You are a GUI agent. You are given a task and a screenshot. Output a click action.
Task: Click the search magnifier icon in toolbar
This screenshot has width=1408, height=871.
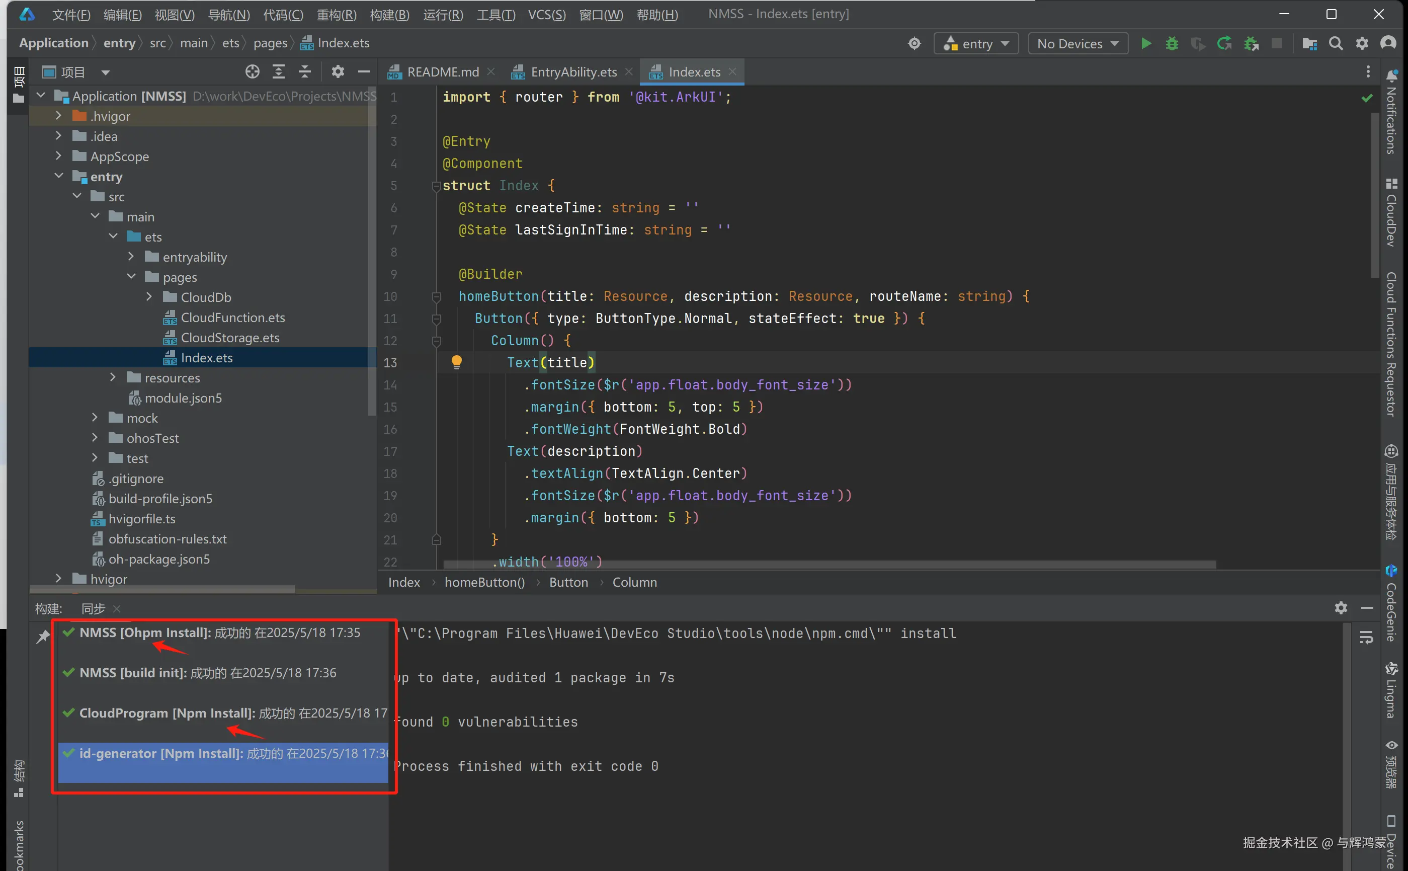pos(1336,44)
